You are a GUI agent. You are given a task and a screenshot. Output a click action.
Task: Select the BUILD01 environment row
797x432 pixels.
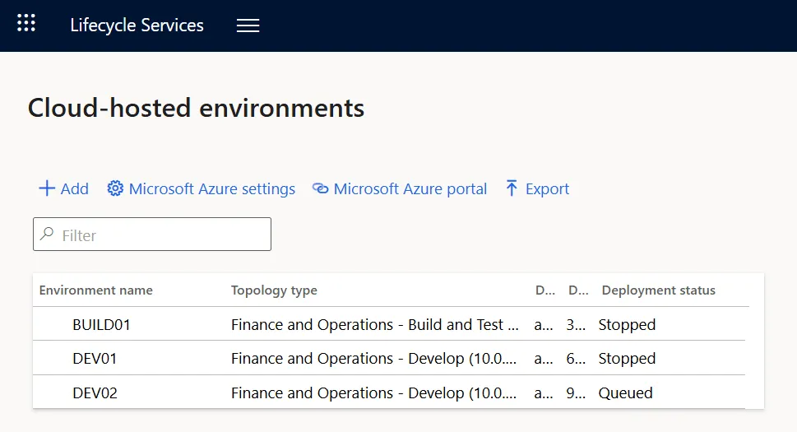[389, 324]
